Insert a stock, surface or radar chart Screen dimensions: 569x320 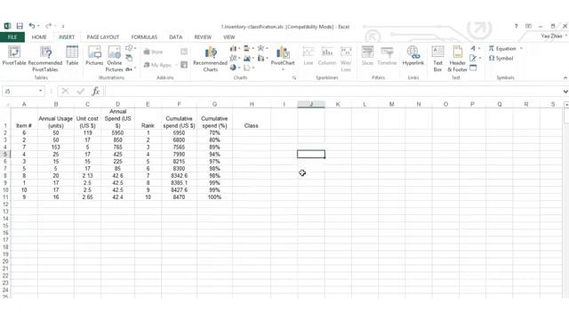click(x=260, y=48)
